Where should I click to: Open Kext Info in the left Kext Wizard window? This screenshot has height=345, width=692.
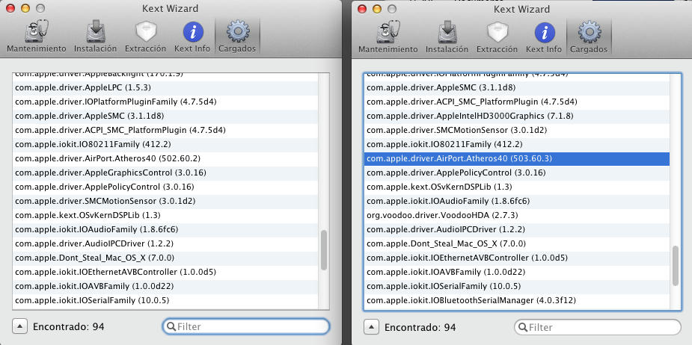click(192, 37)
